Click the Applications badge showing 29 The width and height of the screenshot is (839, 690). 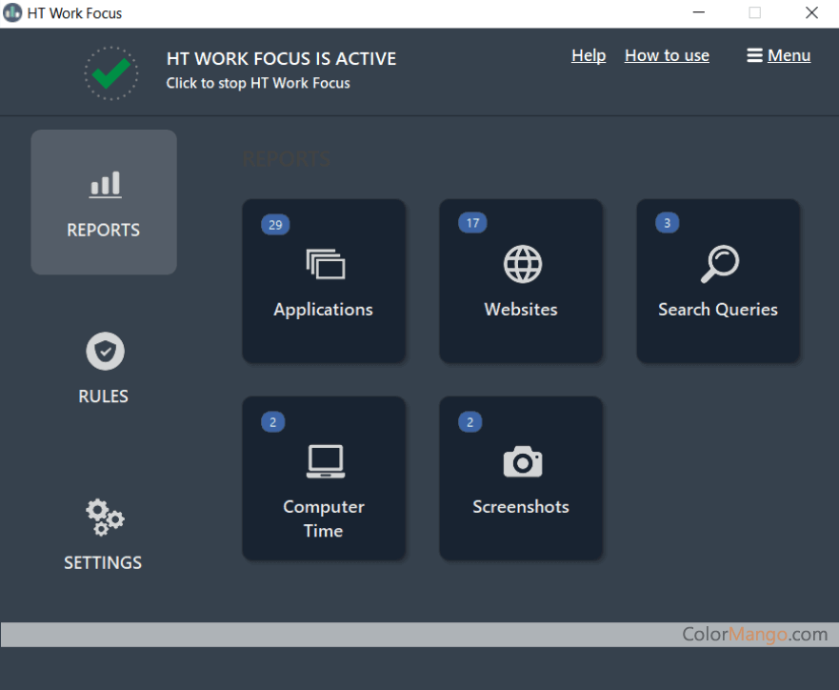coord(274,224)
